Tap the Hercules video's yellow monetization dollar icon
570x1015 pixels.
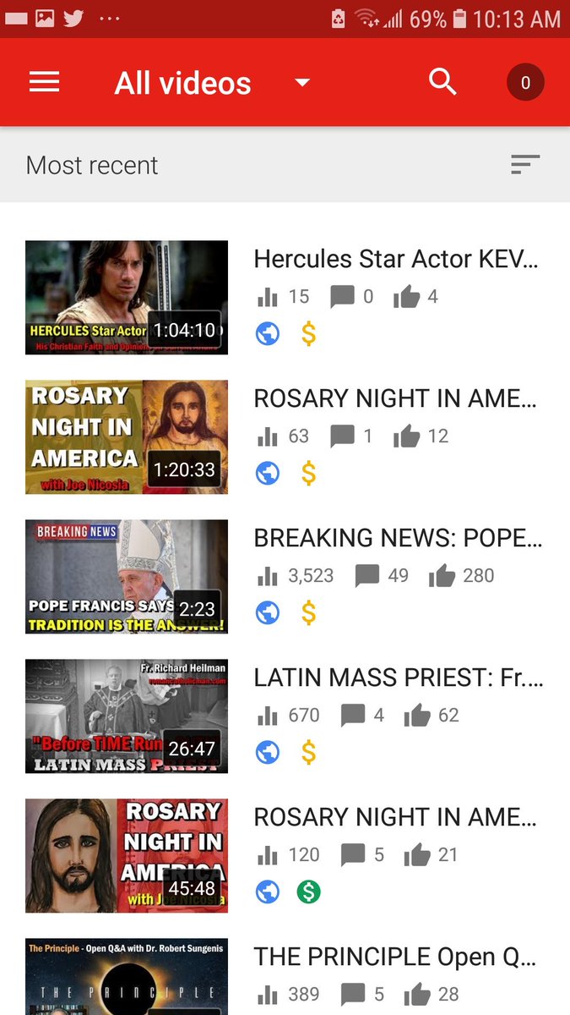309,333
